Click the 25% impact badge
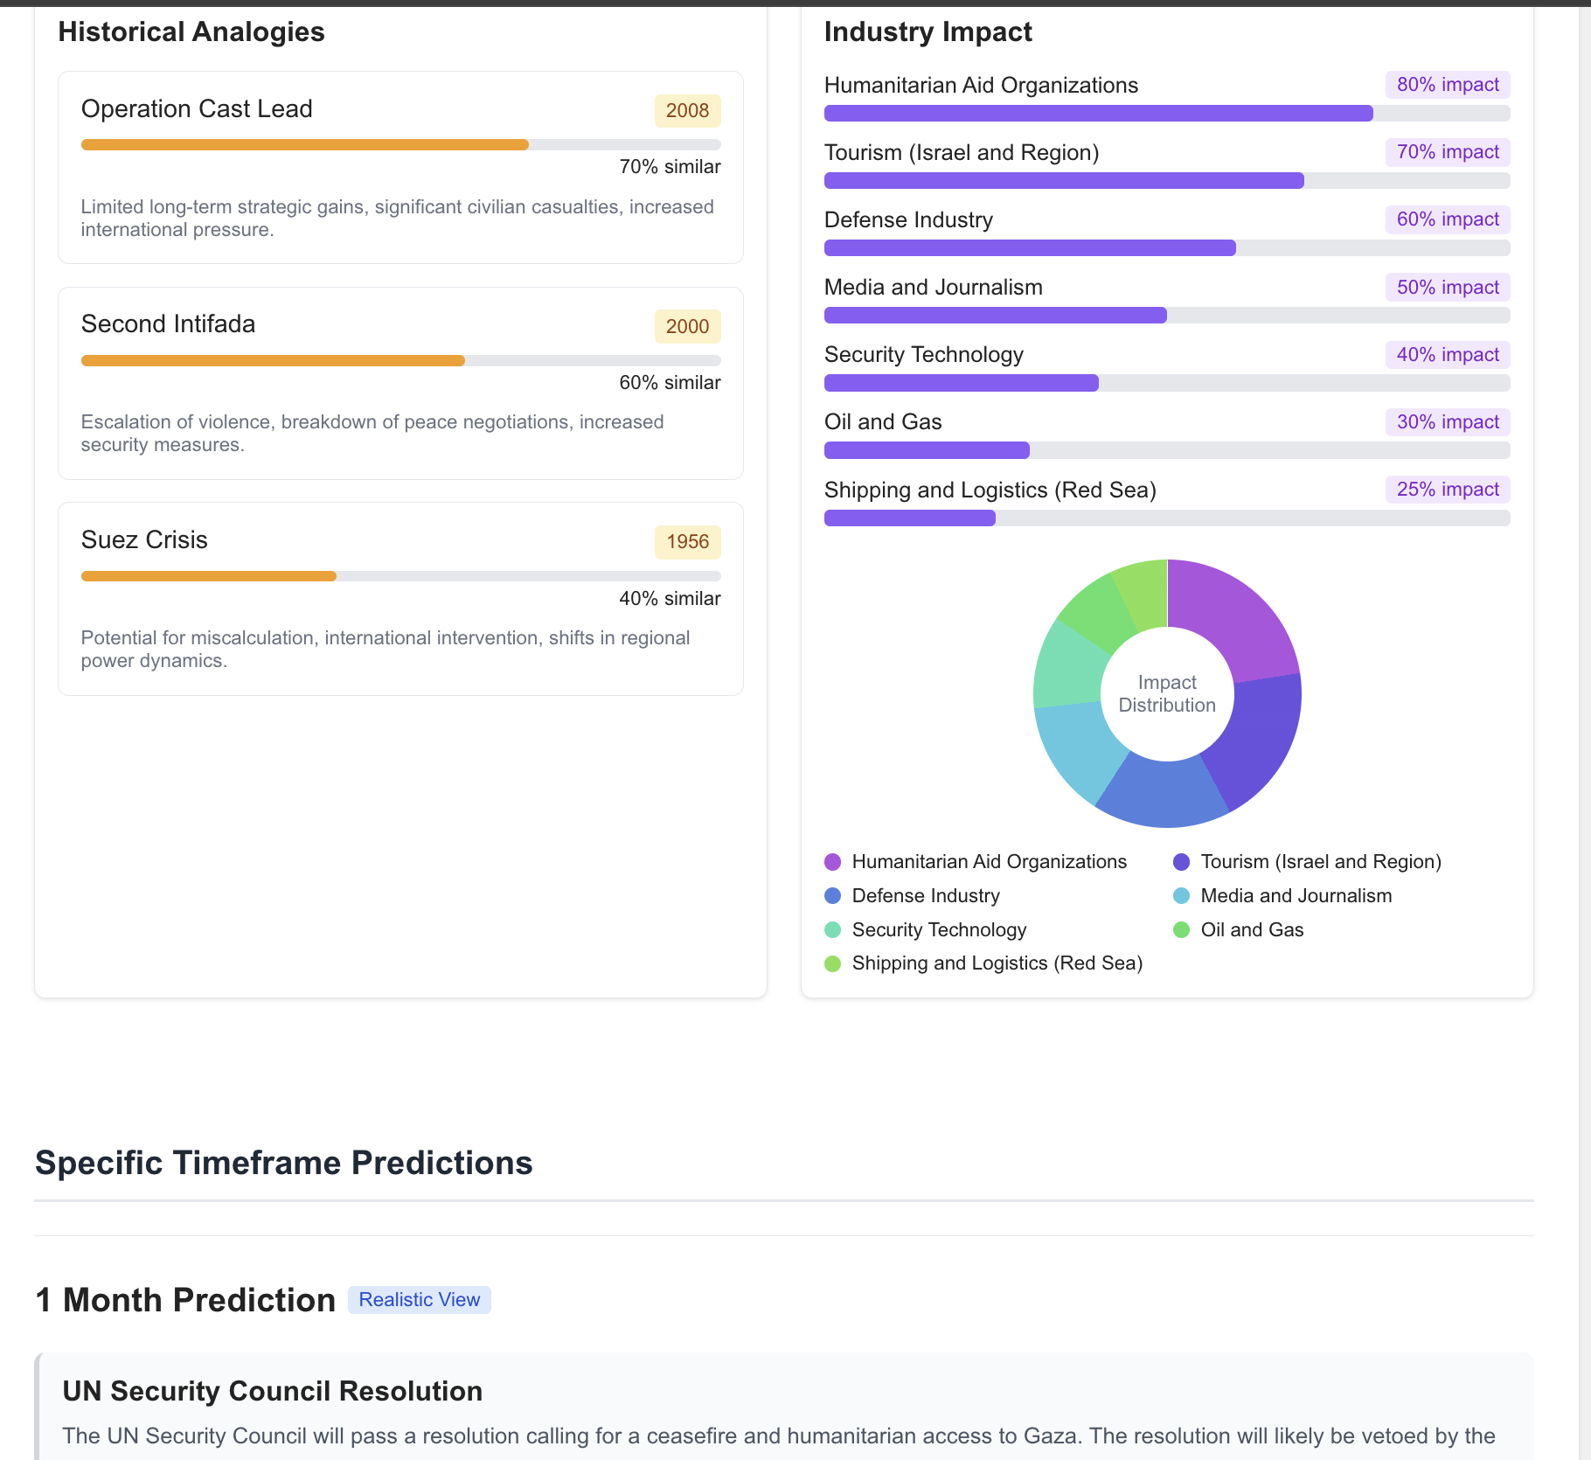Image resolution: width=1591 pixels, height=1460 pixels. tap(1447, 490)
